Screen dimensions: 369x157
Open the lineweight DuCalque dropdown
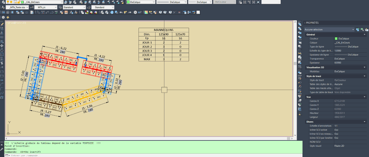pos(201,2)
